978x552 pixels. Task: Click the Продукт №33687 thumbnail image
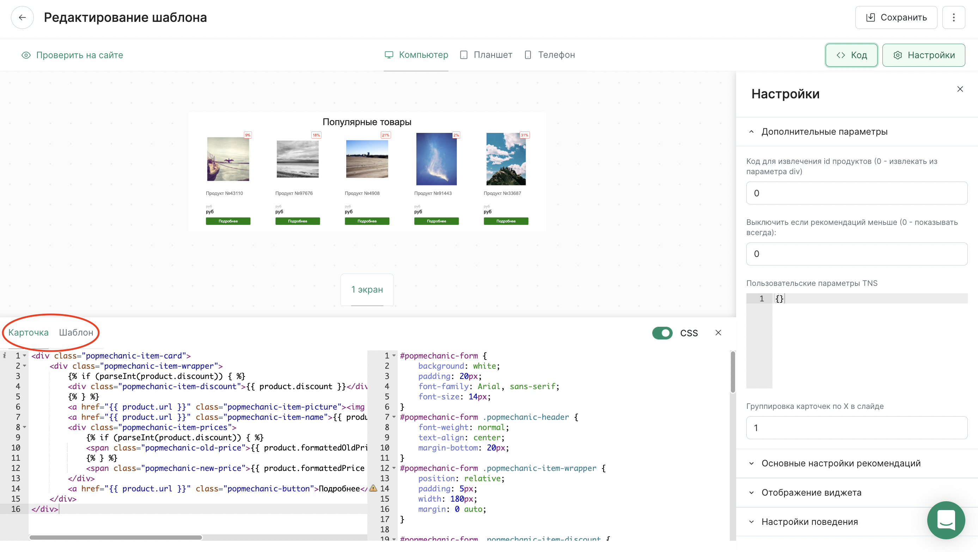(x=506, y=159)
